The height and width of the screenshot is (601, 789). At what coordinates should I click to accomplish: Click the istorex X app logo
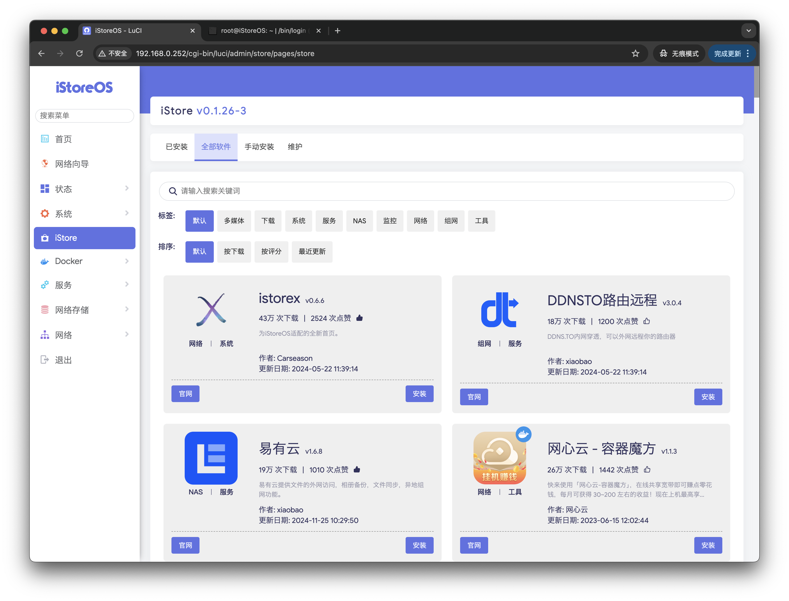pos(211,310)
